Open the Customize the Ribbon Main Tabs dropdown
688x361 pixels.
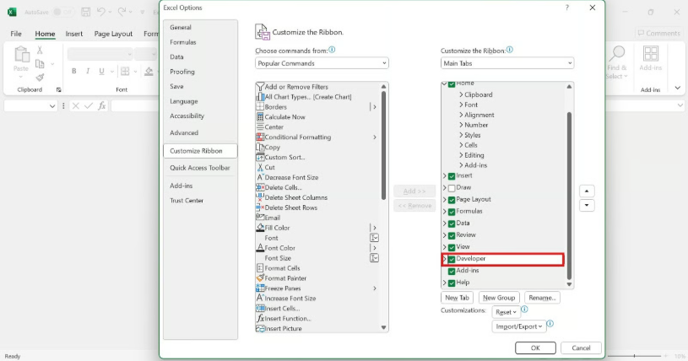point(507,63)
